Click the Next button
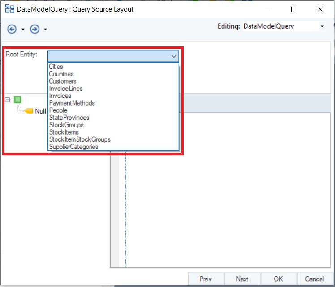335x287 pixels. click(242, 279)
